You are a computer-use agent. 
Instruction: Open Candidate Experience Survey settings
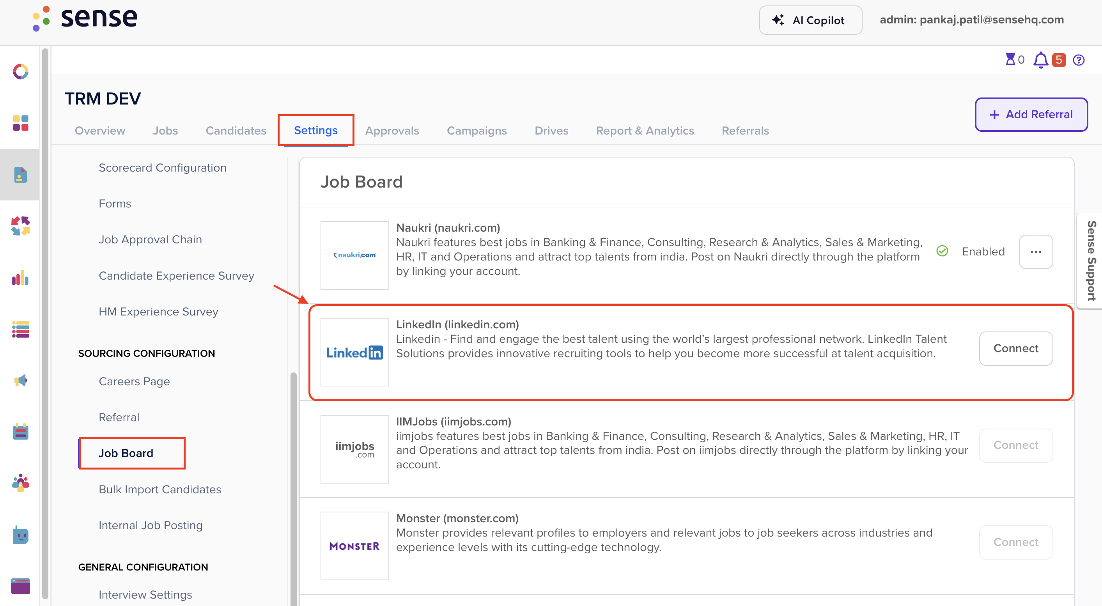[176, 275]
